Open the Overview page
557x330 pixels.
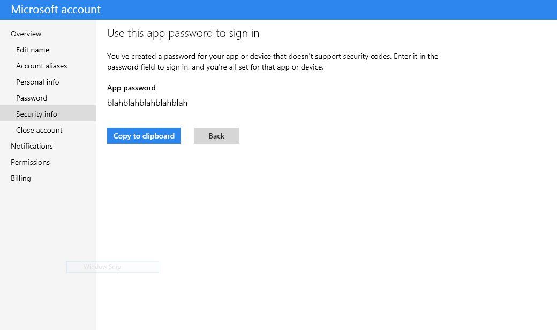tap(26, 34)
